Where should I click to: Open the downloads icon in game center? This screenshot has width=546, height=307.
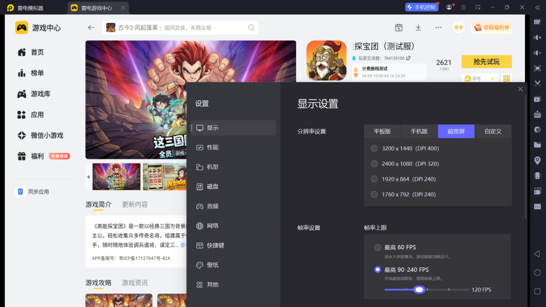pyautogui.click(x=418, y=28)
